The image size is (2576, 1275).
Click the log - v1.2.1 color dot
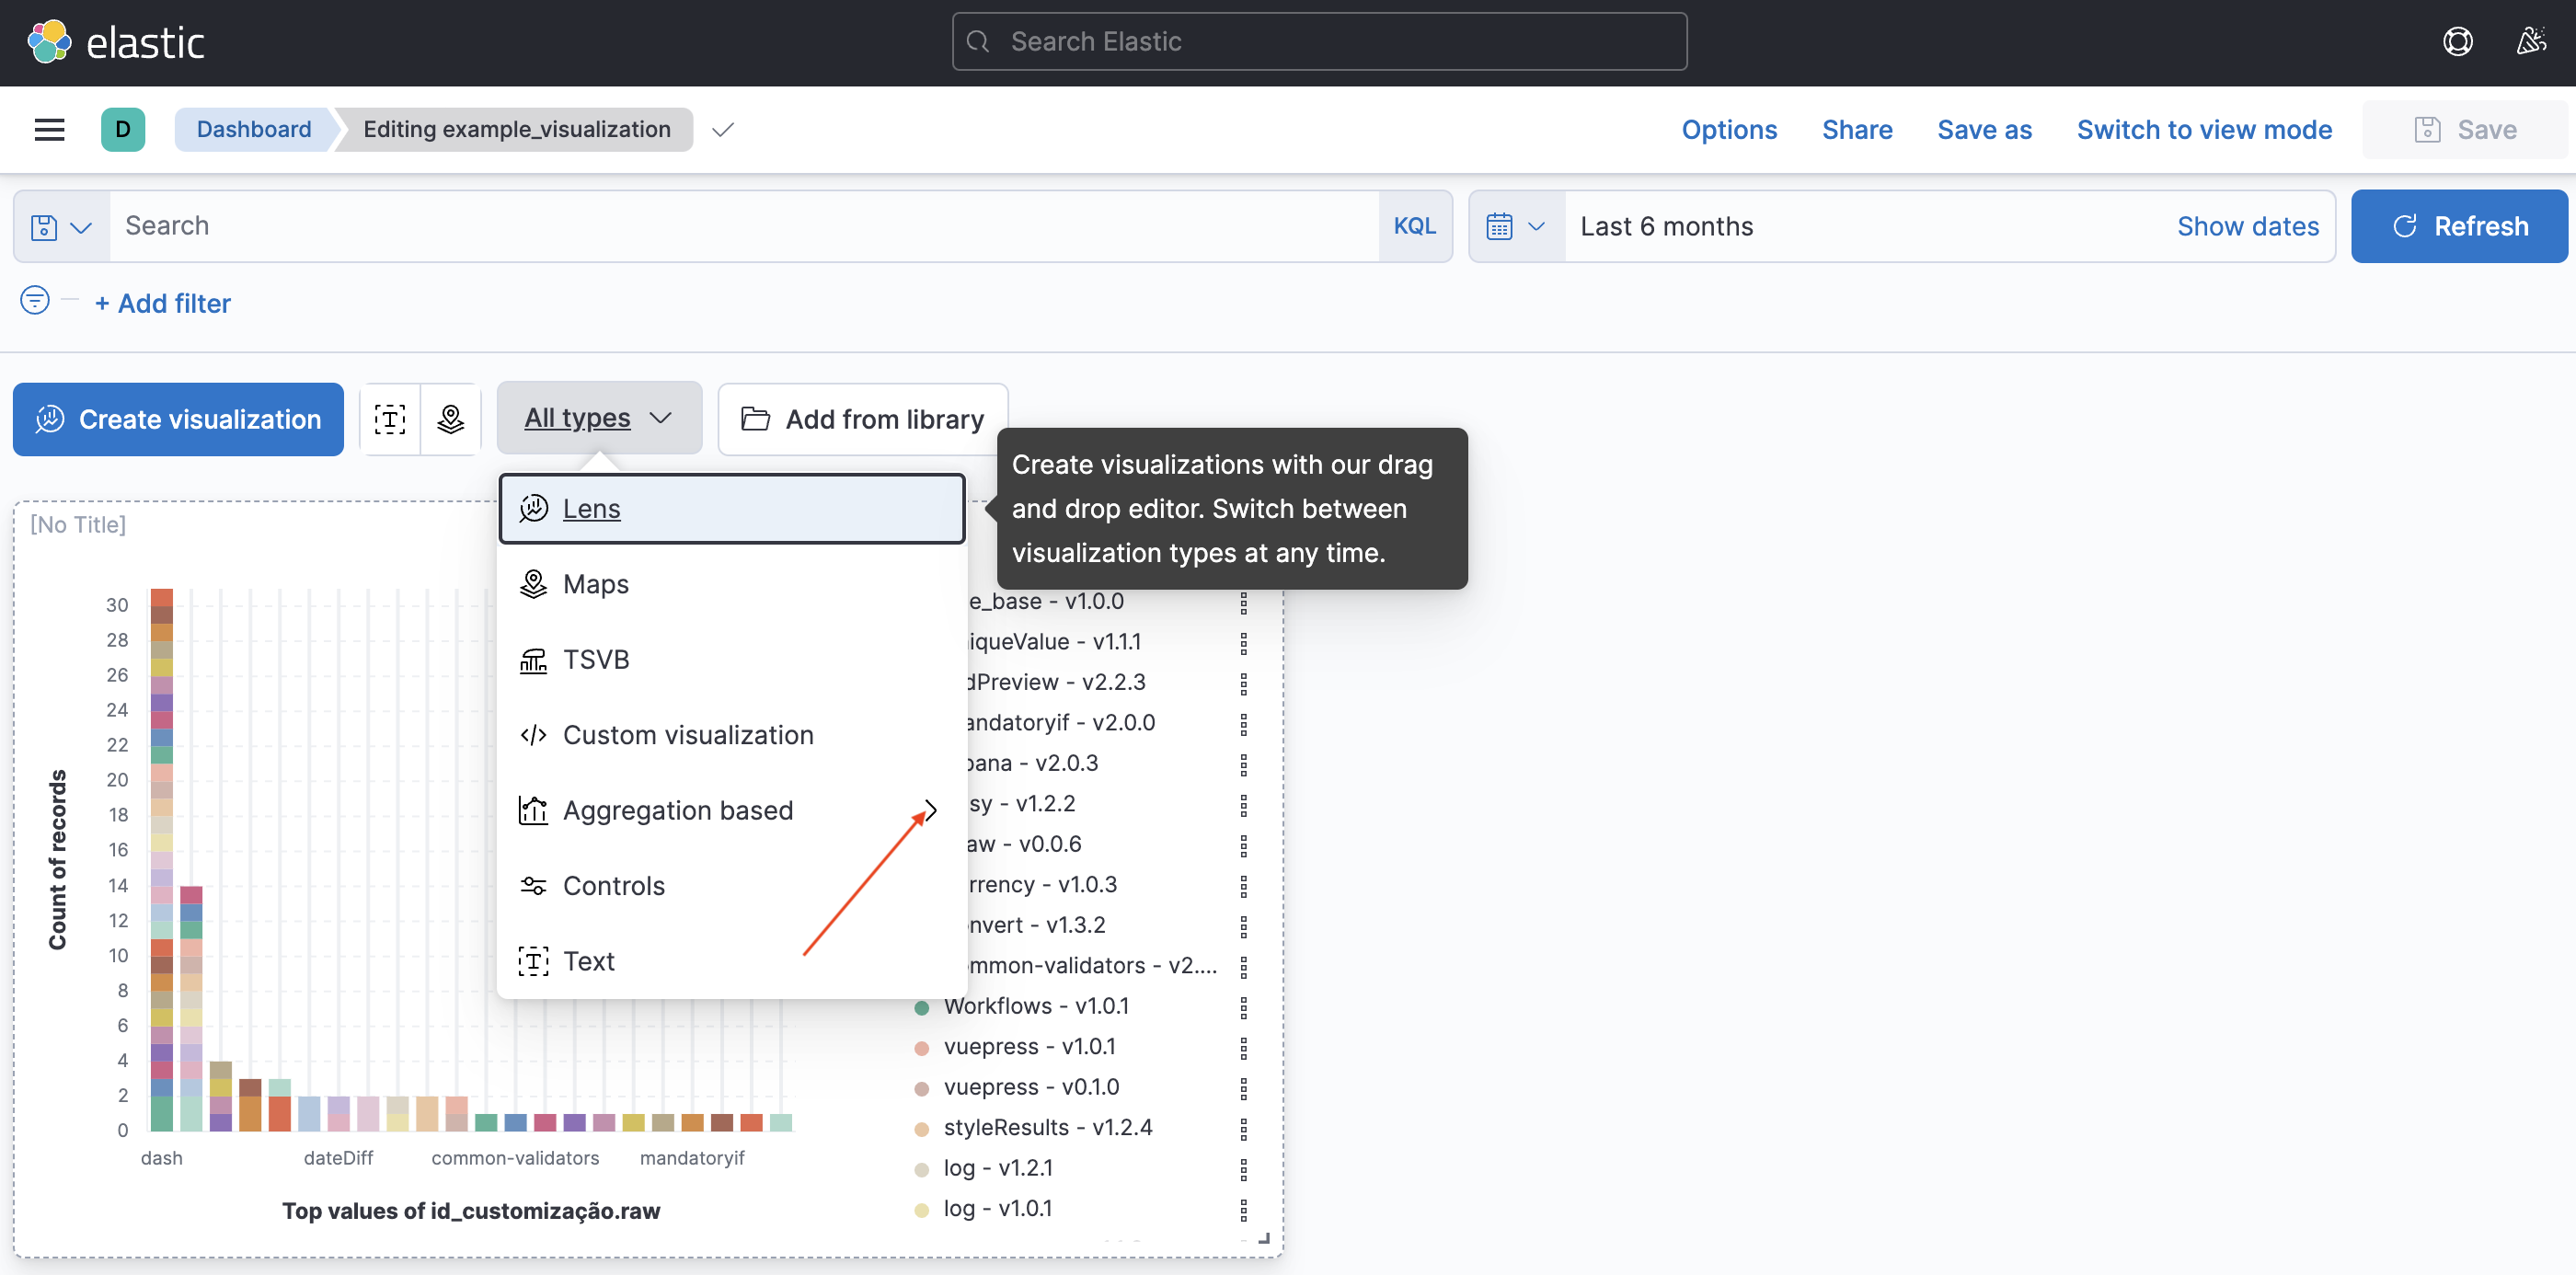[922, 1169]
